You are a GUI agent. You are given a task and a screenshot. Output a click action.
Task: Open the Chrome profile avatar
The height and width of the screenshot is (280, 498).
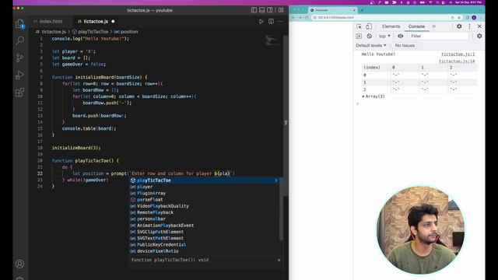point(474,17)
